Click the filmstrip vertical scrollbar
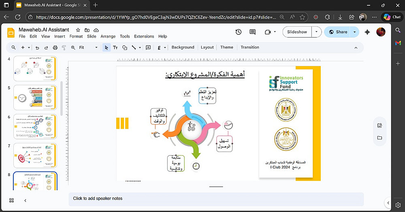The image size is (405, 212). pyautogui.click(x=62, y=99)
